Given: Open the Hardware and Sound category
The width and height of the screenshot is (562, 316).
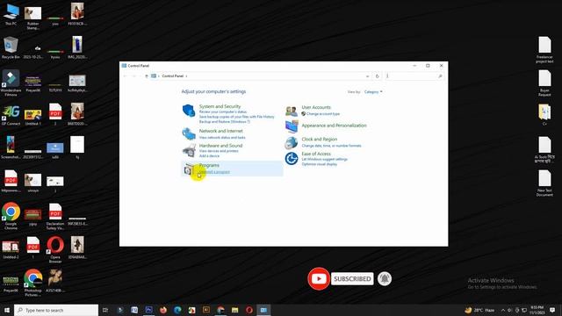Looking at the screenshot, I should click(220, 146).
